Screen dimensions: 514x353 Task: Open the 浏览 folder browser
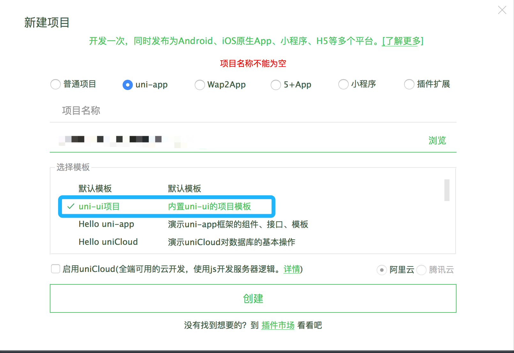[437, 140]
